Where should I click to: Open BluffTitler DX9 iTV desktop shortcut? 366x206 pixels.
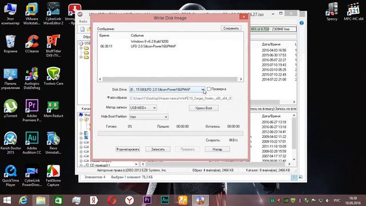[53, 46]
